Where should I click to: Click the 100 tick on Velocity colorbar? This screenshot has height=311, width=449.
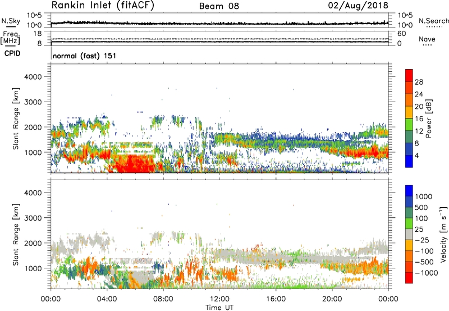(421, 218)
